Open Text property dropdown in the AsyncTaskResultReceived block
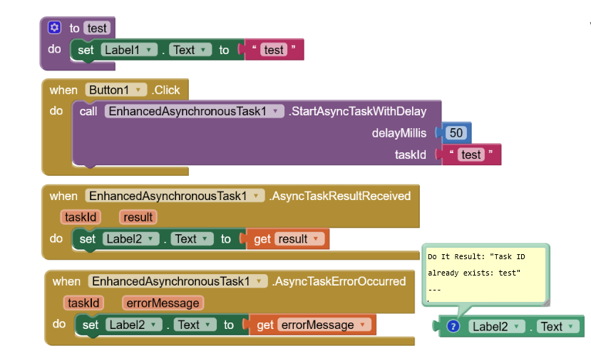The image size is (591, 356). coord(192,239)
